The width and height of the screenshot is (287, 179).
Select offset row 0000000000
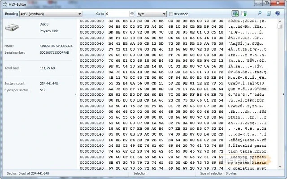coord(92,21)
